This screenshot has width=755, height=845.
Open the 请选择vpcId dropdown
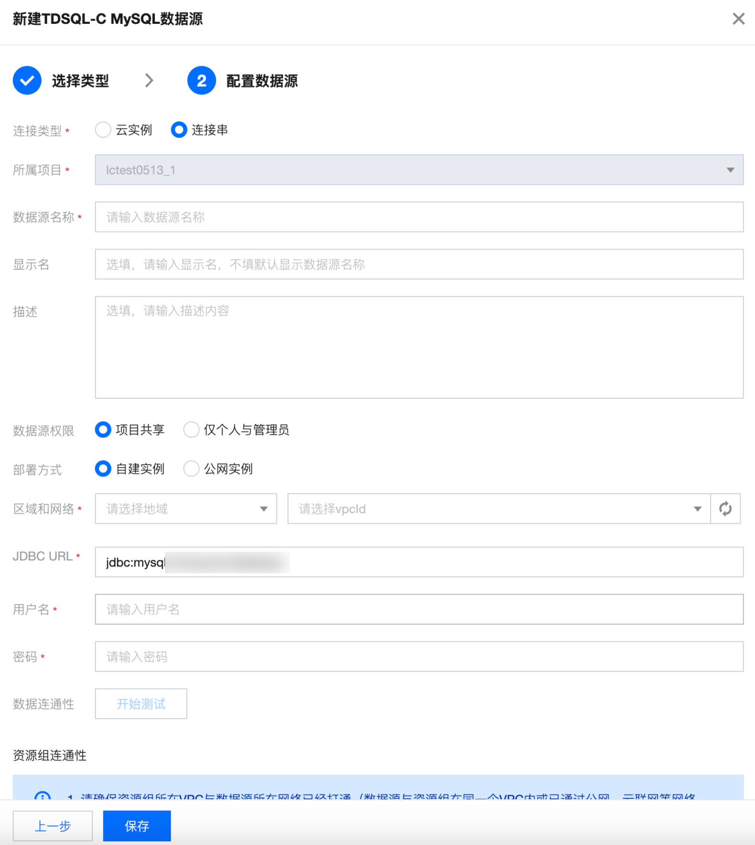coord(499,509)
